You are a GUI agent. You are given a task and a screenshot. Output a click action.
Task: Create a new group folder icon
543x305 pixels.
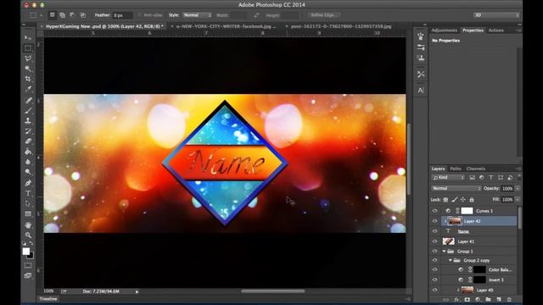489,299
